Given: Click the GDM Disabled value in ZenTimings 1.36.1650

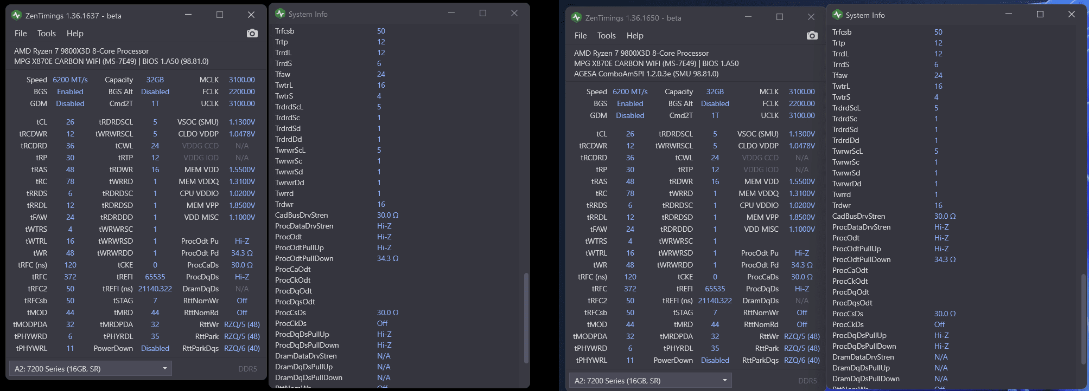Looking at the screenshot, I should coord(630,115).
